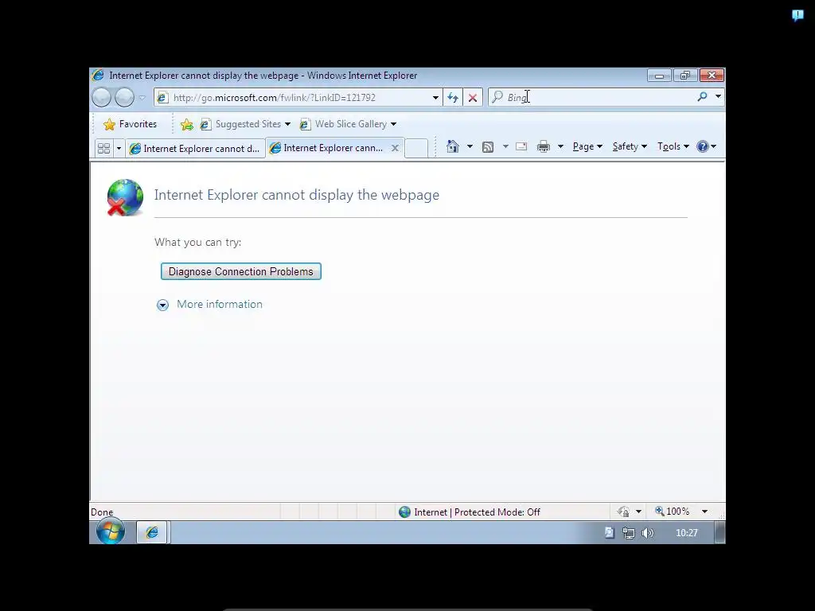Viewport: 815px width, 611px height.
Task: Open the recent pages dropdown arrow
Action: [x=142, y=98]
